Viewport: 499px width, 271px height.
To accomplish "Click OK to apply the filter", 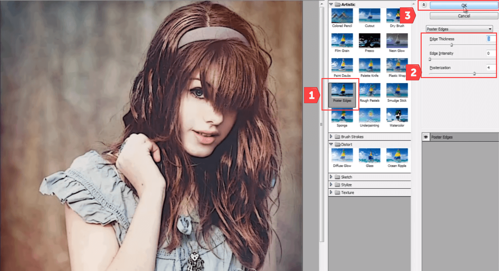I will [x=464, y=5].
